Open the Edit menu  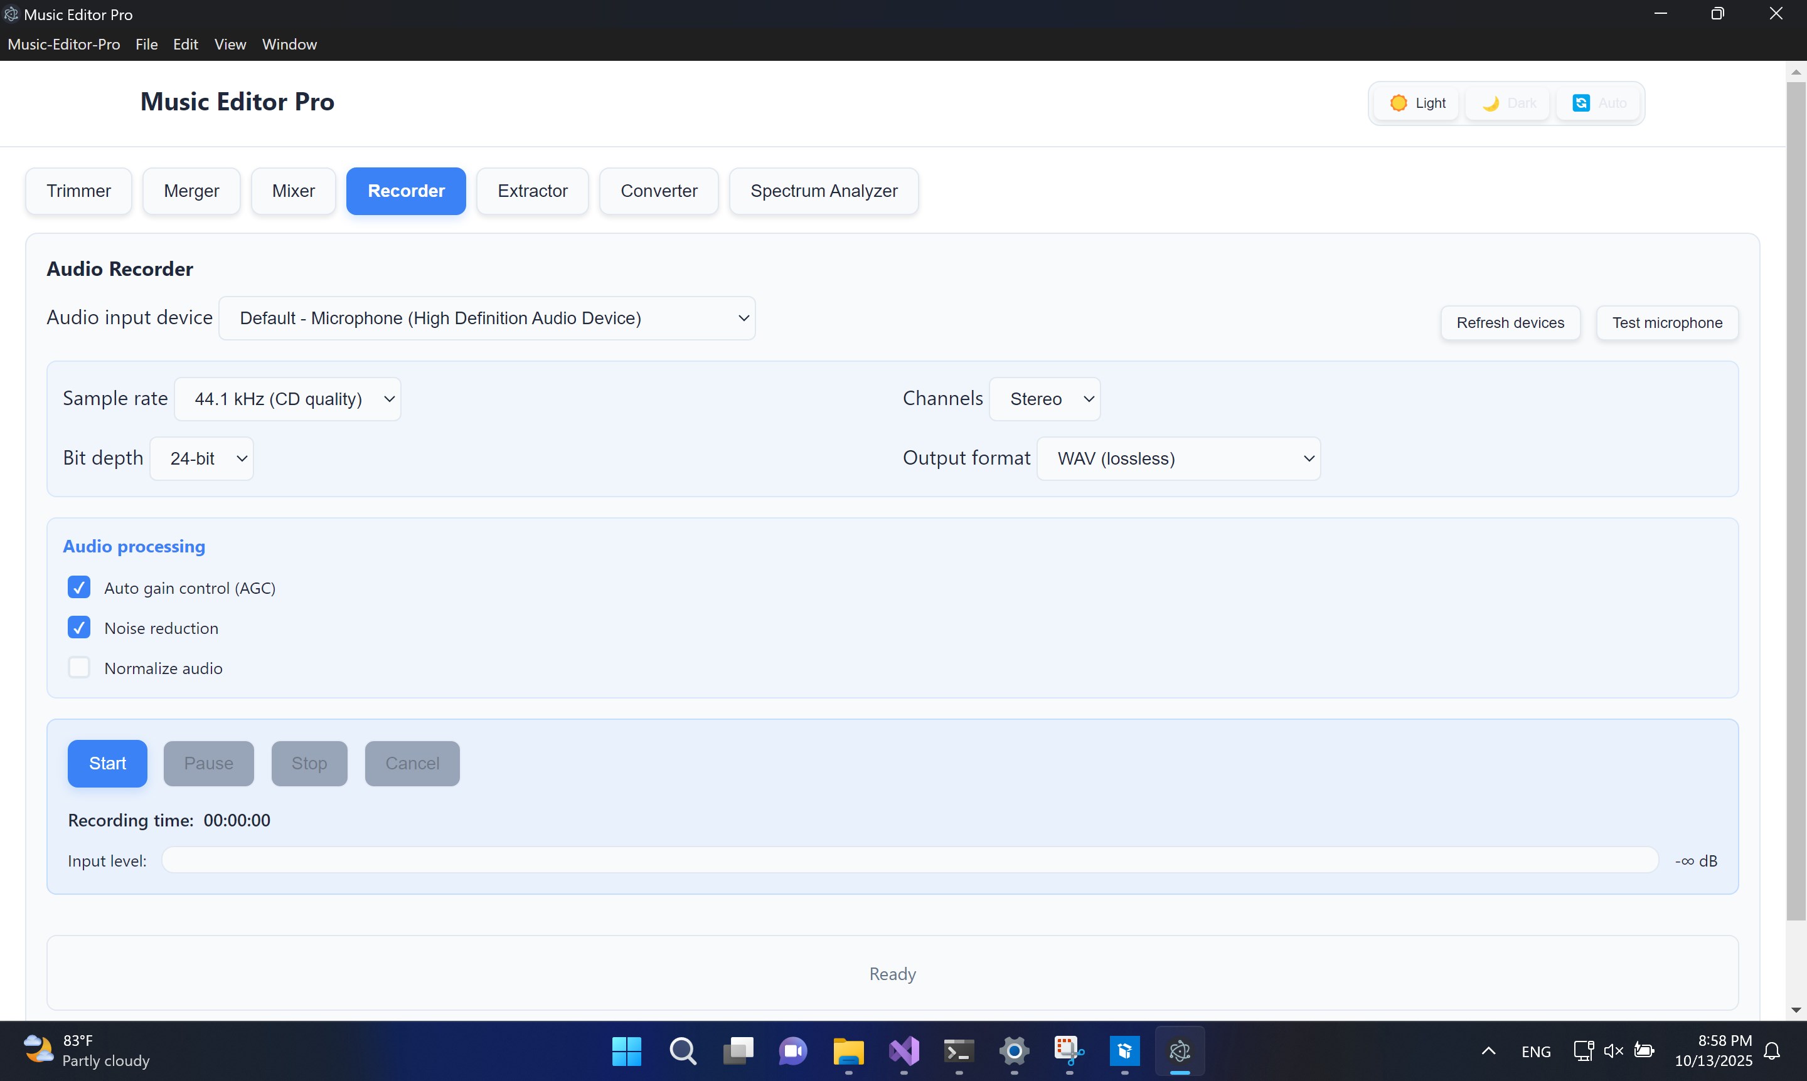186,45
